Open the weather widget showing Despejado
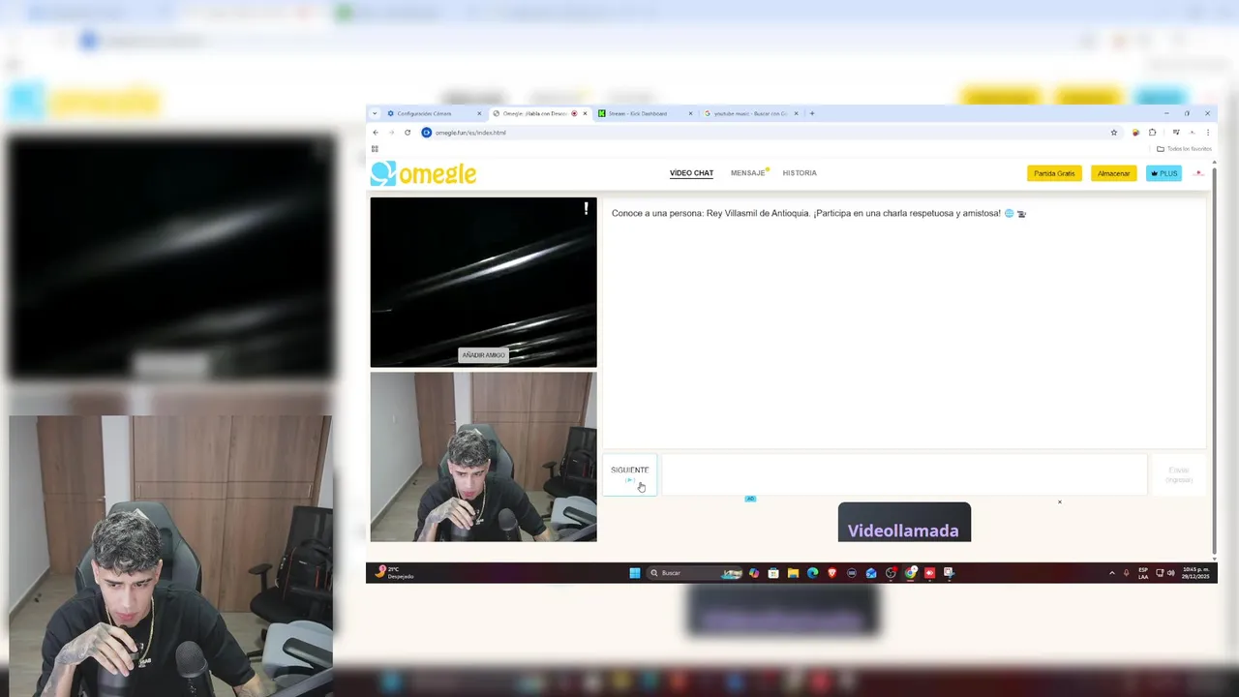Image resolution: width=1239 pixels, height=697 pixels. pyautogui.click(x=396, y=573)
